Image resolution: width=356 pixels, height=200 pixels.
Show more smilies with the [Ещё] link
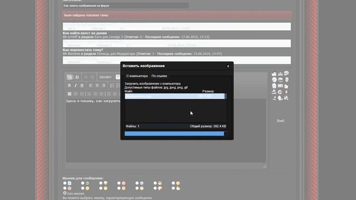coord(280,121)
